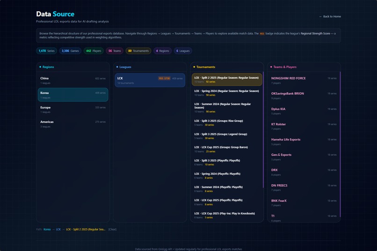Click the '602 series' count for China
Image resolution: width=377 pixels, height=251 pixels.
point(100,79)
